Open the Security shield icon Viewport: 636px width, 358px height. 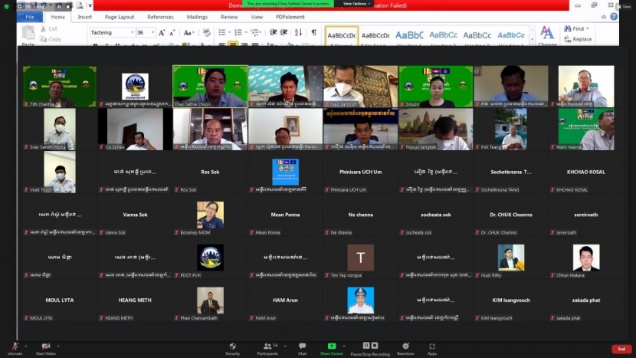(232, 347)
